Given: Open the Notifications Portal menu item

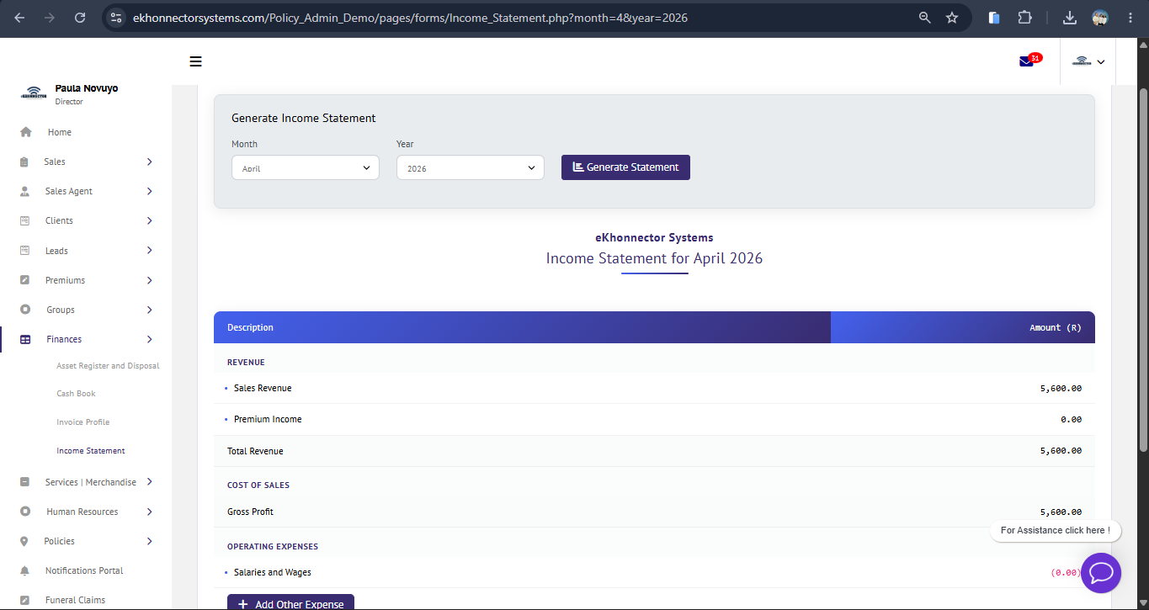Looking at the screenshot, I should click(x=84, y=570).
